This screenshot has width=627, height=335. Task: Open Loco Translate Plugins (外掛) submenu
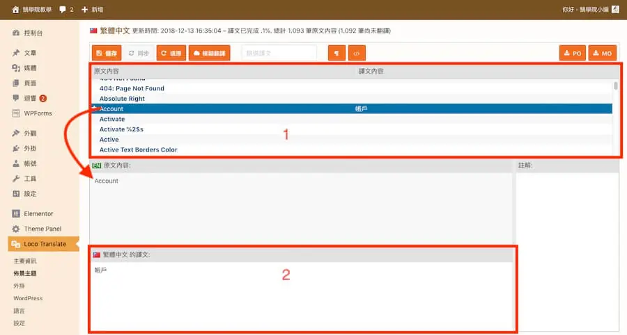pos(19,286)
